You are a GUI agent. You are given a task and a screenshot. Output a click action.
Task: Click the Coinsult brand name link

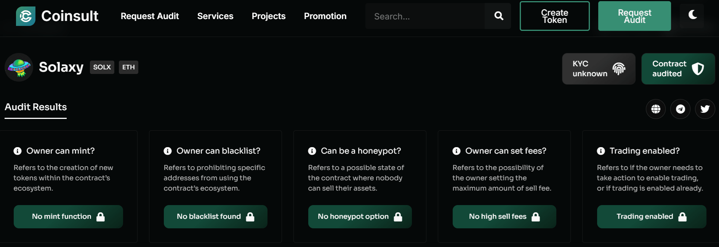pyautogui.click(x=70, y=16)
